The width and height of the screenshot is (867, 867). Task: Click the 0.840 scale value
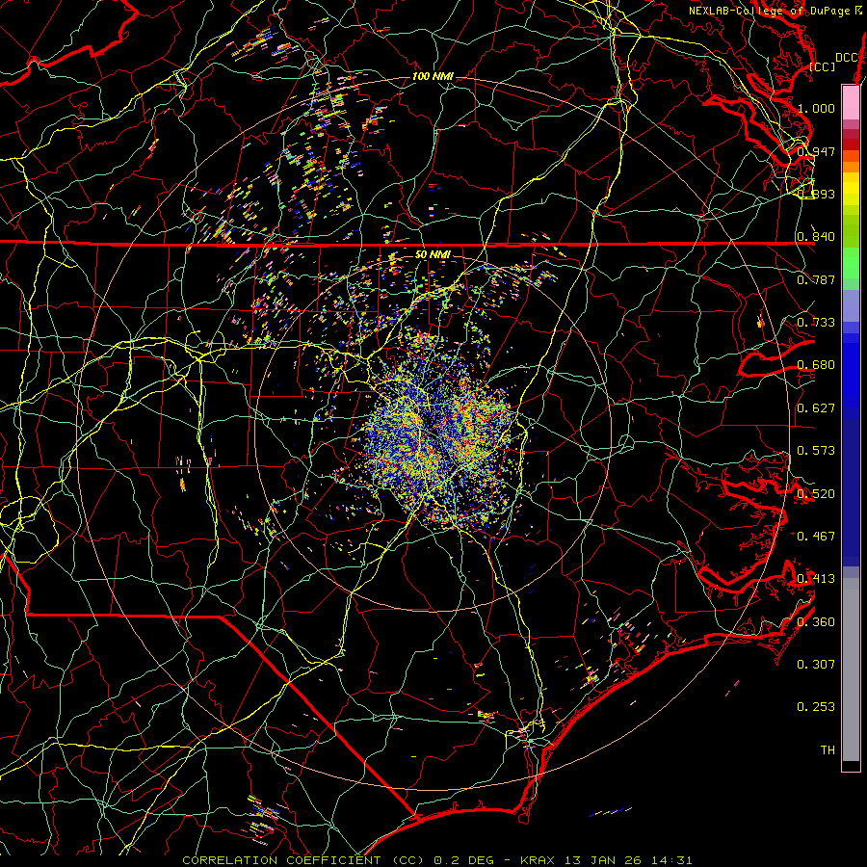816,237
